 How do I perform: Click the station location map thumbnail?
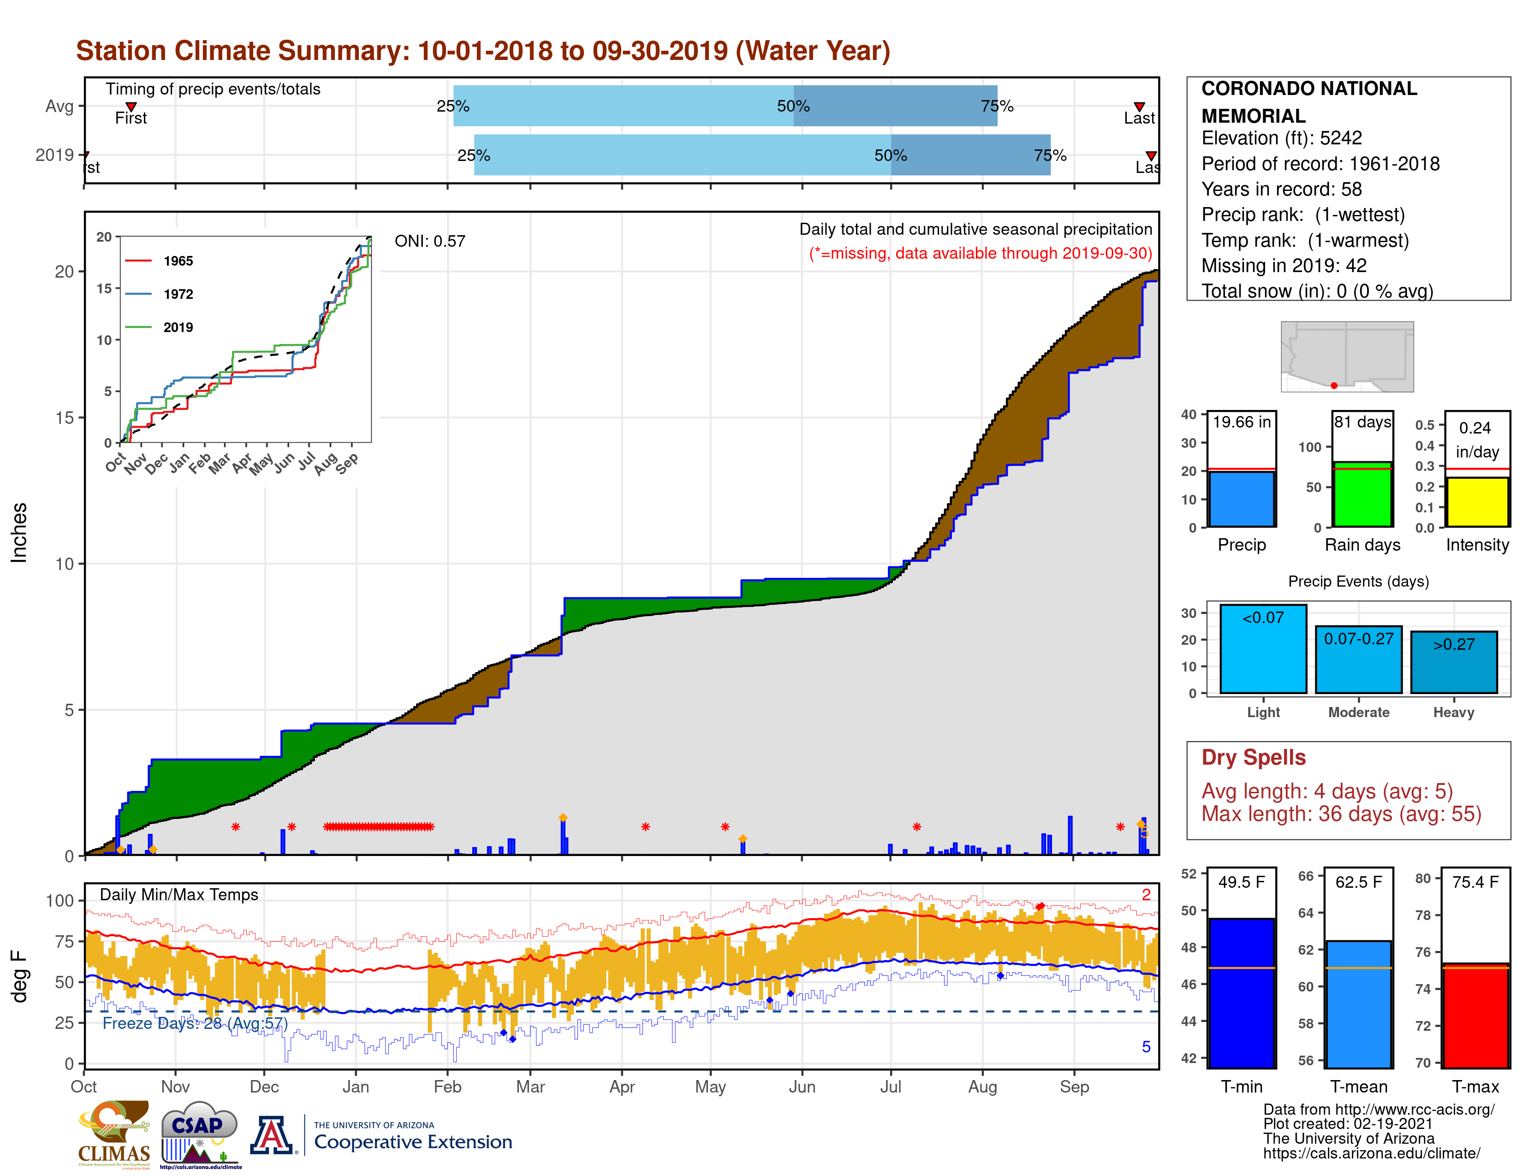1346,356
